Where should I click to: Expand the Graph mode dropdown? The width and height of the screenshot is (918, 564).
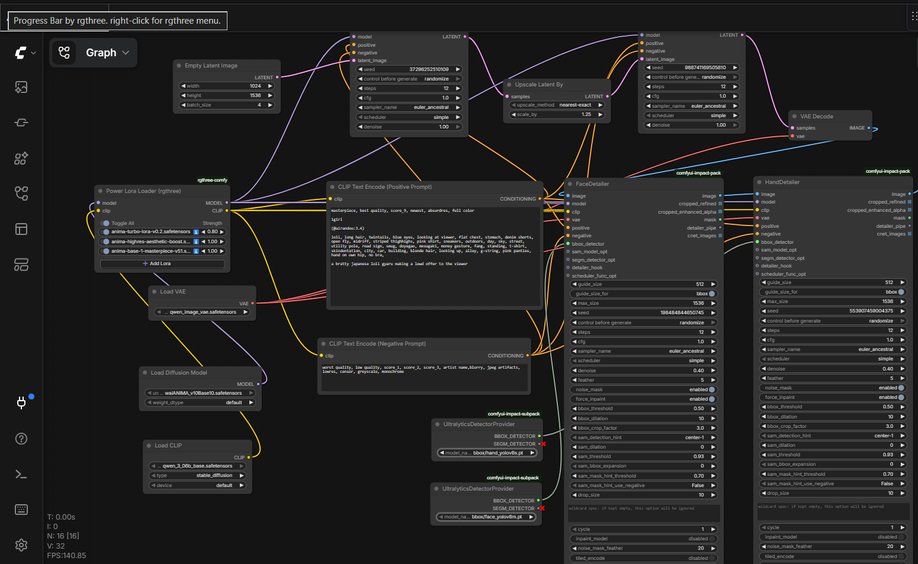coord(94,53)
